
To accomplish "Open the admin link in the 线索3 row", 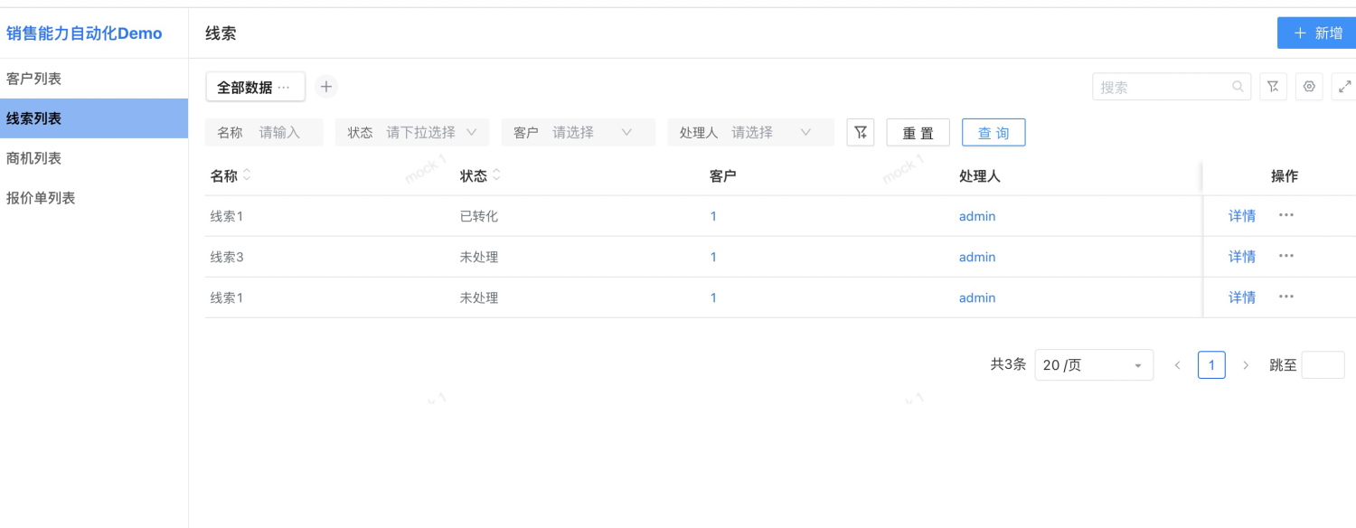I will 977,257.
